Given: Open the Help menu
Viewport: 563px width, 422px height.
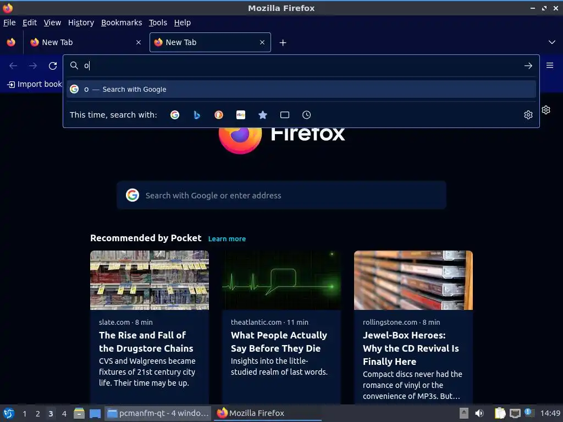Looking at the screenshot, I should (x=183, y=23).
